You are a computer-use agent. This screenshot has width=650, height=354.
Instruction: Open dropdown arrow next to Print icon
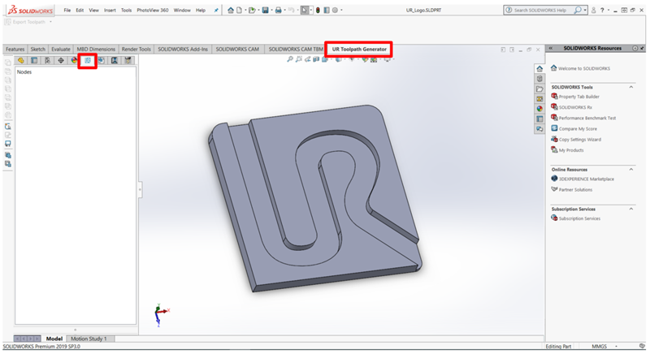pos(285,10)
